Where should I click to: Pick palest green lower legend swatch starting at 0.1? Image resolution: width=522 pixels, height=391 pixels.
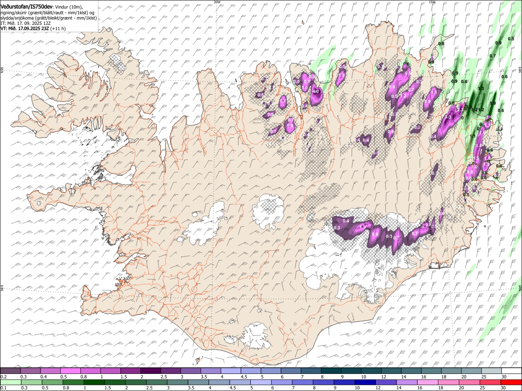click(11, 382)
